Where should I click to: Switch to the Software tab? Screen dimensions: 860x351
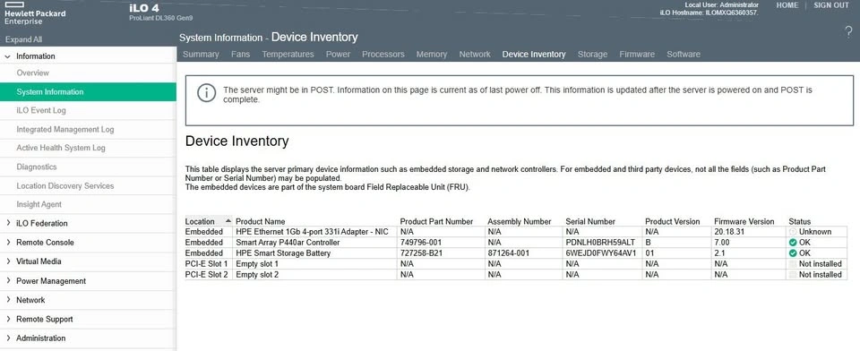684,55
